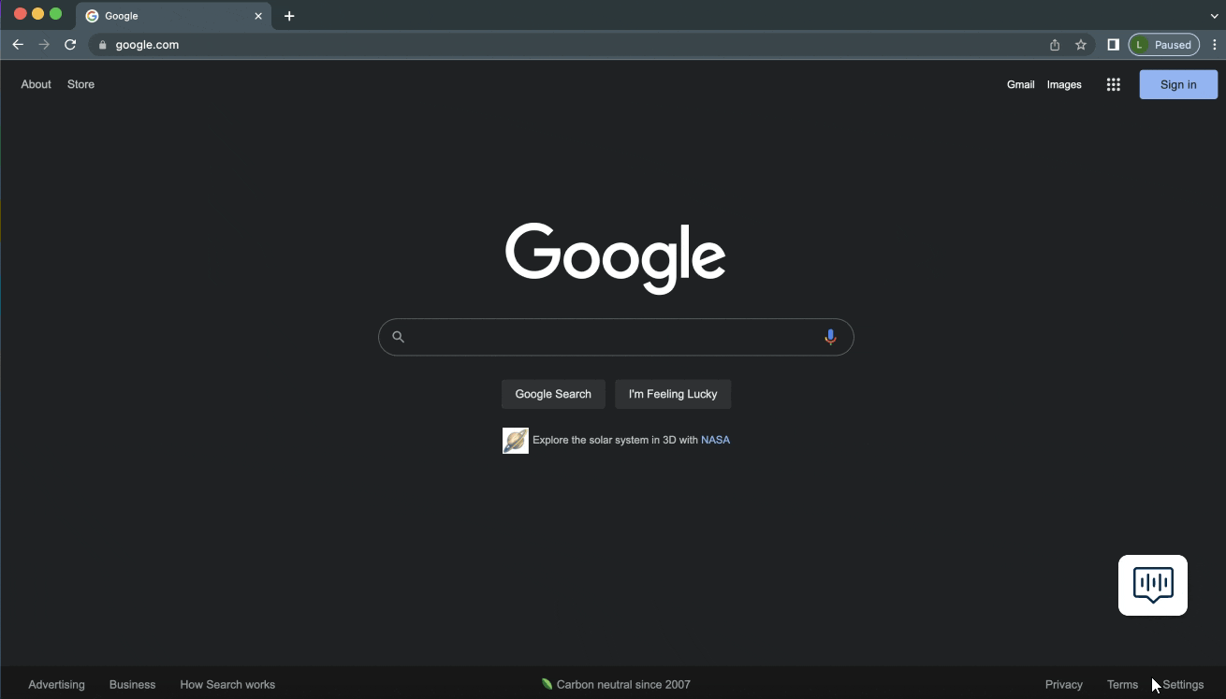Follow the NASA link
This screenshot has height=699, width=1226.
(715, 440)
